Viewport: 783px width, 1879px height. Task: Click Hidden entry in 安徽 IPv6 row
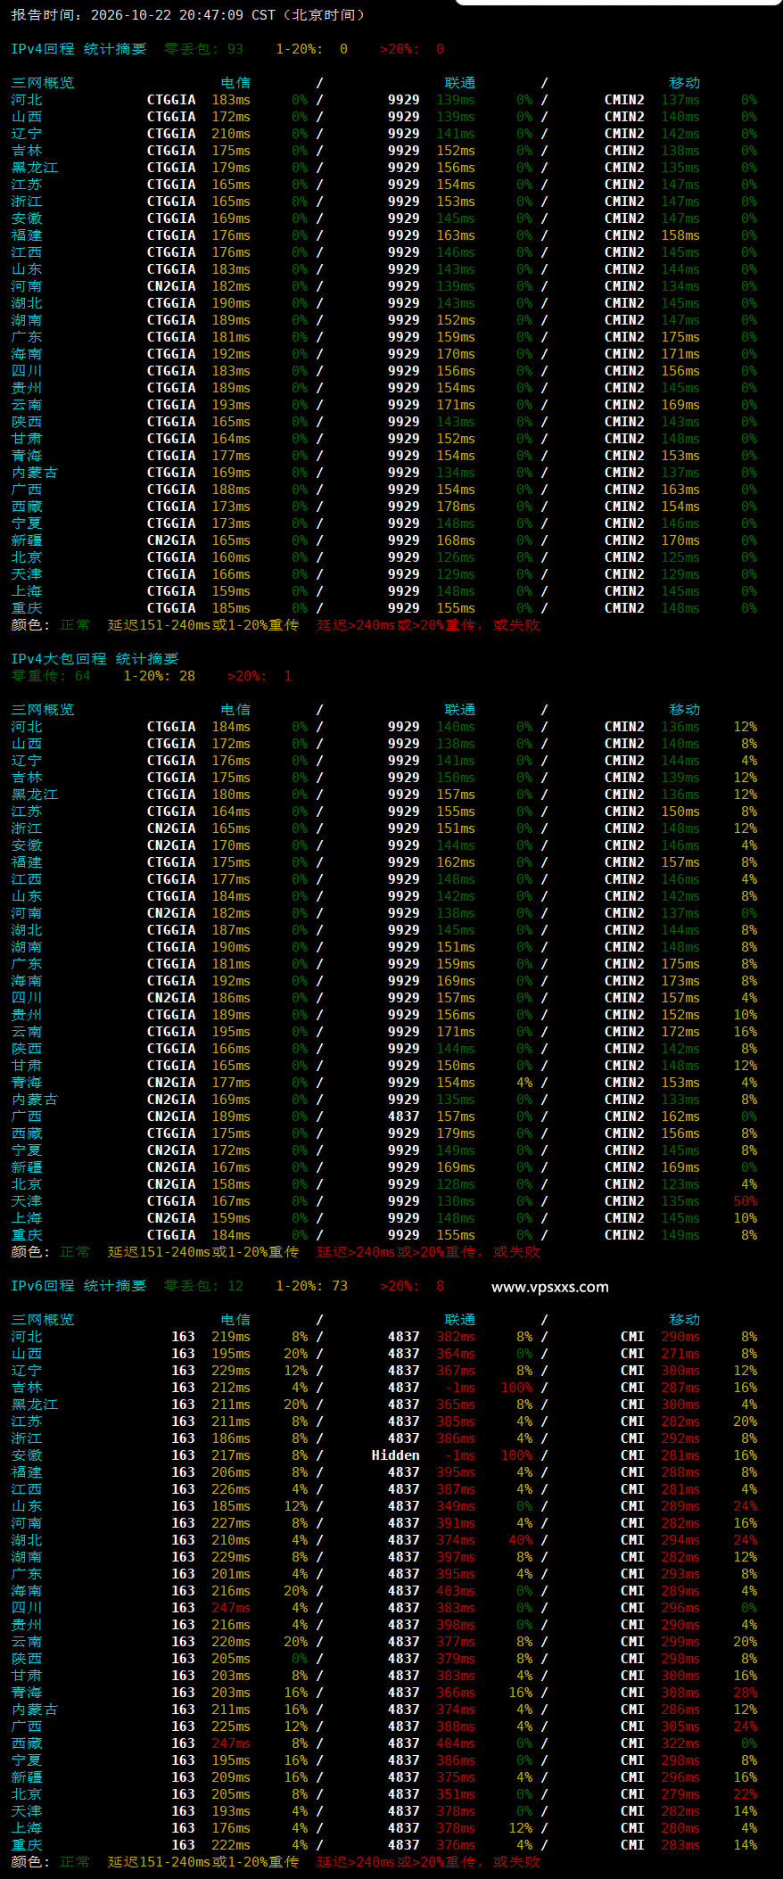coord(396,1455)
